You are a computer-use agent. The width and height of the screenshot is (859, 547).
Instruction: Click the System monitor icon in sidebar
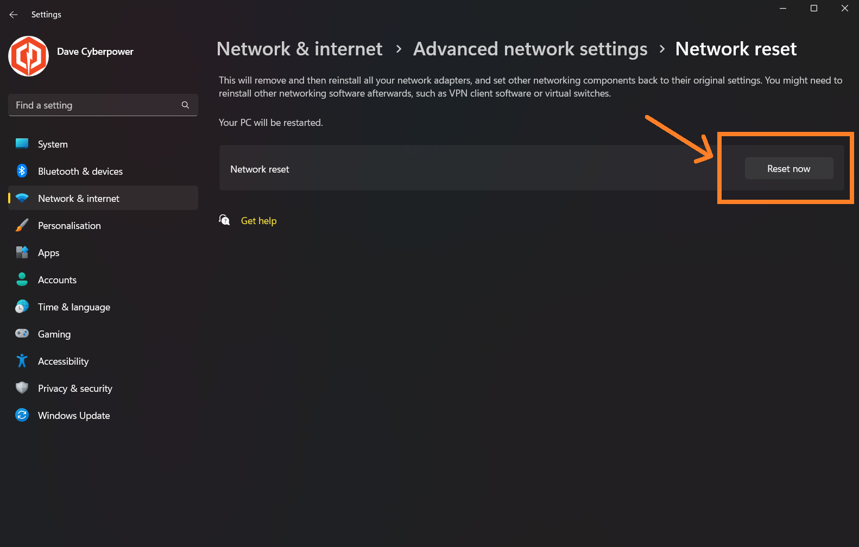[22, 144]
